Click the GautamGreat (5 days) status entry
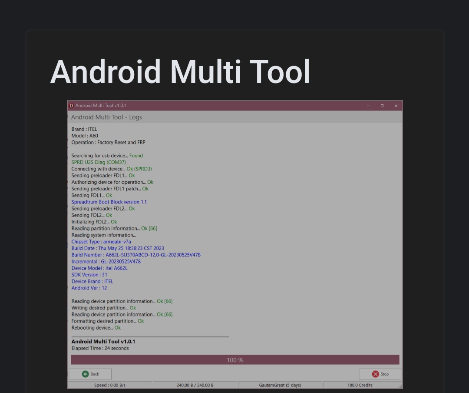Screen dimensions: 469x393 click(280, 385)
